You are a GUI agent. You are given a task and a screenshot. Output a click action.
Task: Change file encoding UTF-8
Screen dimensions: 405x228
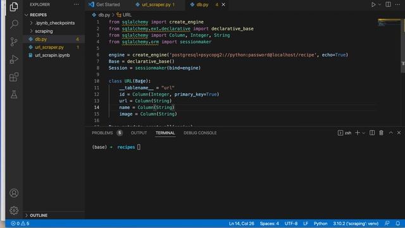tap(291, 224)
